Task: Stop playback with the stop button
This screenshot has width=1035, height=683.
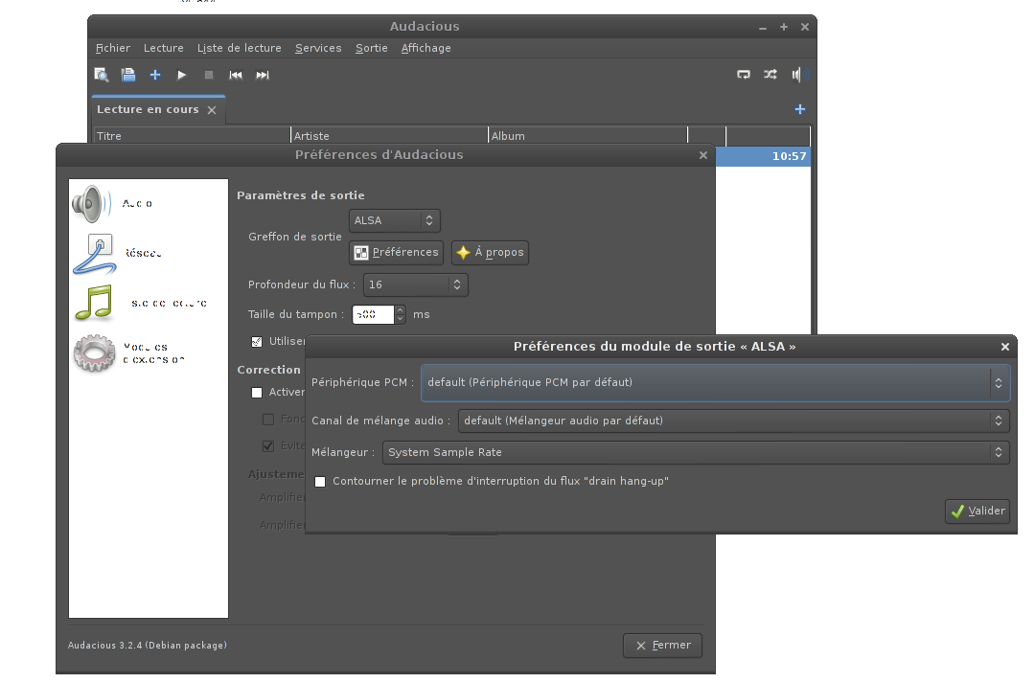Action: tap(209, 75)
